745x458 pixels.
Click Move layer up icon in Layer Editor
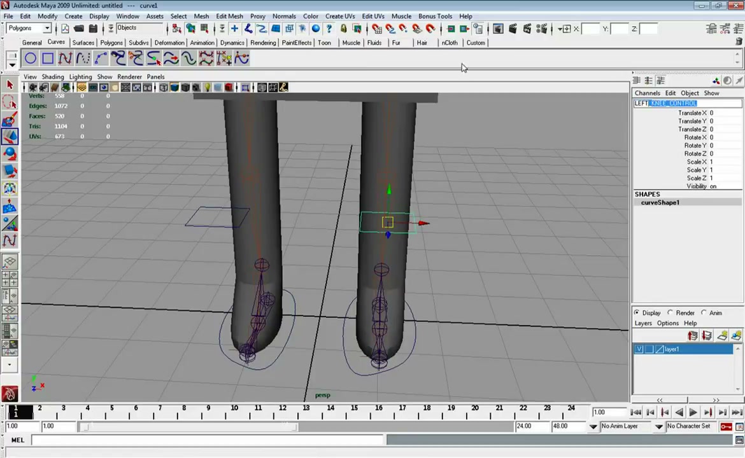point(693,336)
